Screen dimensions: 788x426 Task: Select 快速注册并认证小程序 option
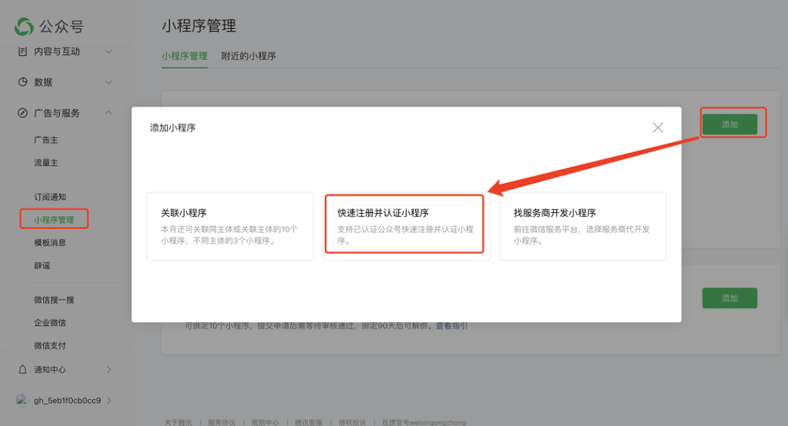405,224
